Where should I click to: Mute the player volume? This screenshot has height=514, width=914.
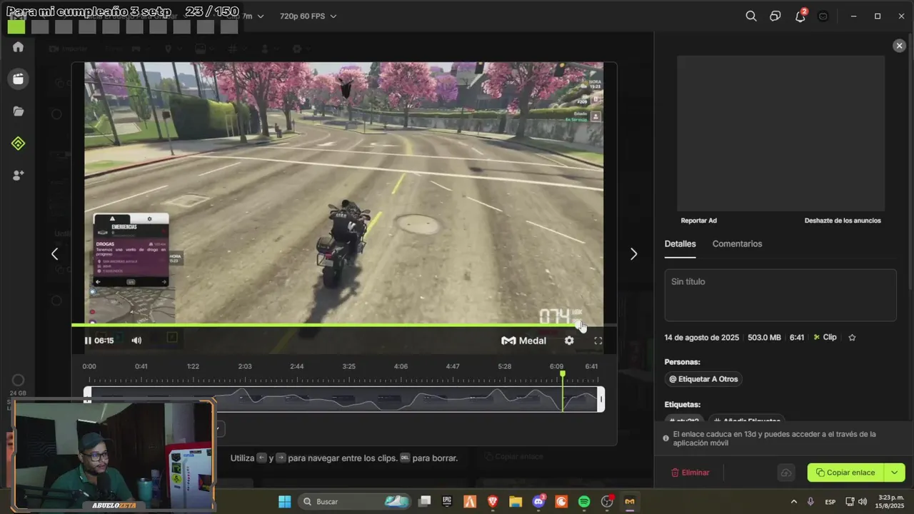tap(136, 341)
